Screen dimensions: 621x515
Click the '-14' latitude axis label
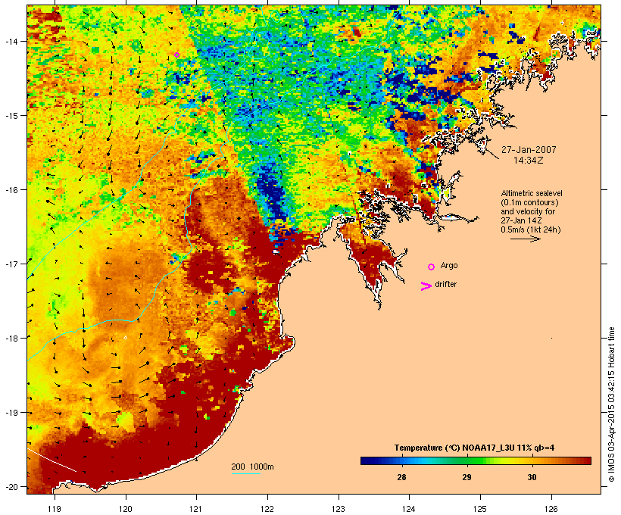click(x=11, y=41)
